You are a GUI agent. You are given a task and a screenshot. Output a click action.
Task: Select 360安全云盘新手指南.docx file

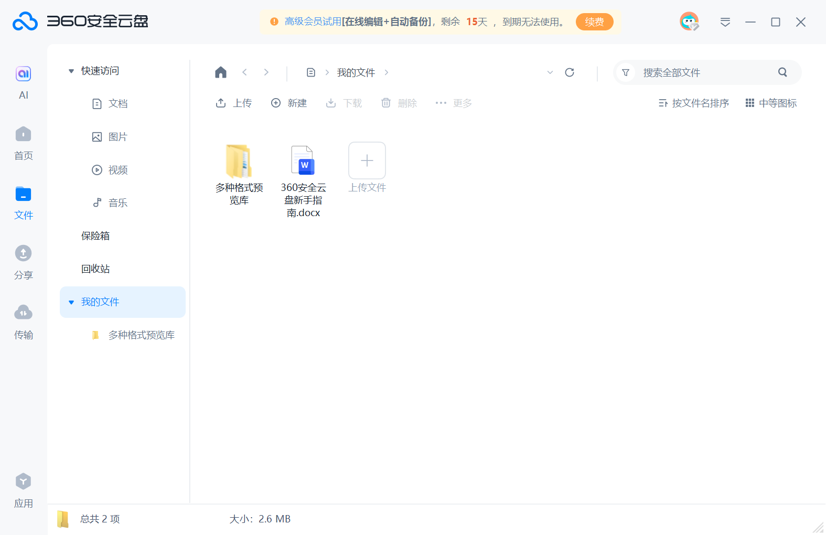click(303, 181)
